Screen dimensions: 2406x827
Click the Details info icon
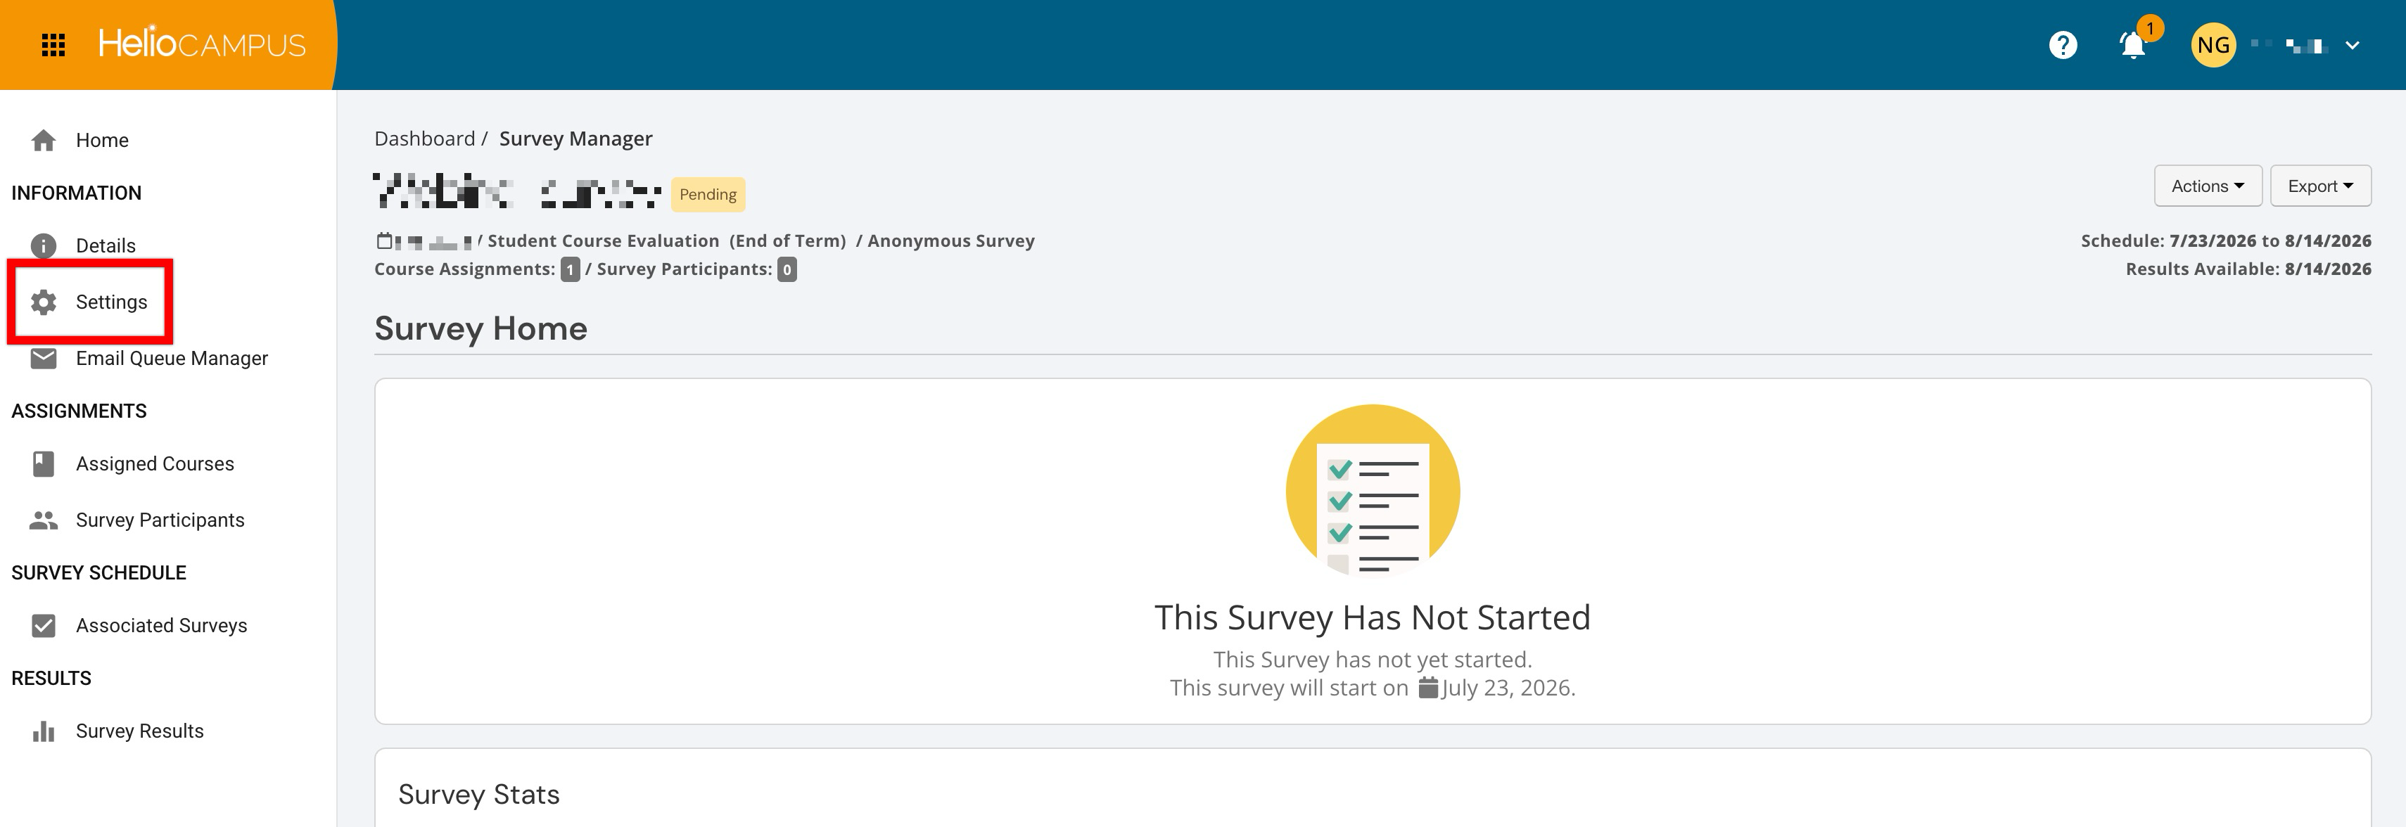(43, 245)
